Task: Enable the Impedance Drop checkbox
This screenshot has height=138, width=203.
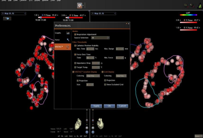Action: click(75, 63)
